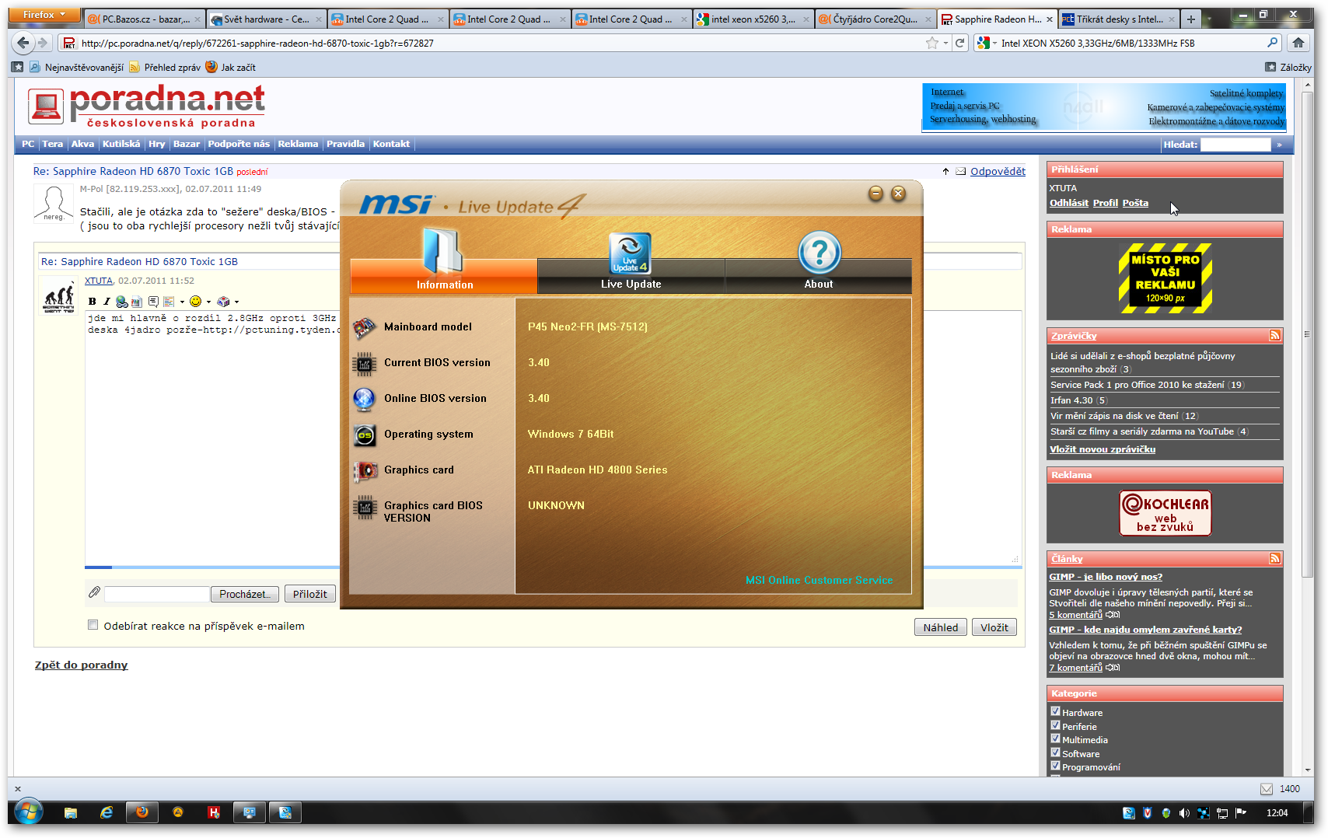
Task: Open the Záložky bookmarks menu
Action: [x=1288, y=68]
